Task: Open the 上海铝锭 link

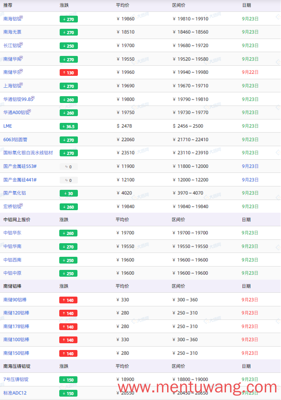Action: pos(12,86)
